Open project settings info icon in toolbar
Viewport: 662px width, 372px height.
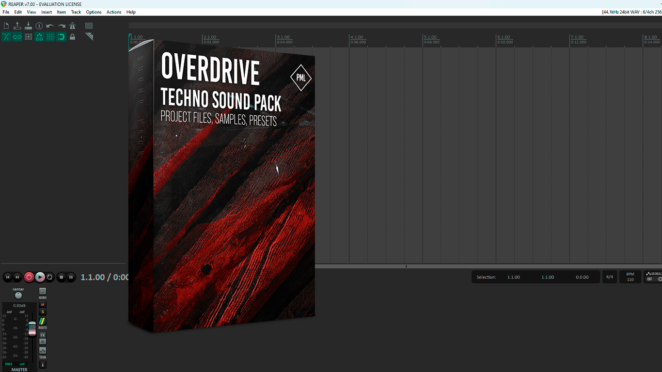[x=39, y=26]
